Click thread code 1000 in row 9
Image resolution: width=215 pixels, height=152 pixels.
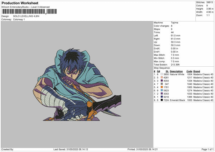(x=190, y=100)
